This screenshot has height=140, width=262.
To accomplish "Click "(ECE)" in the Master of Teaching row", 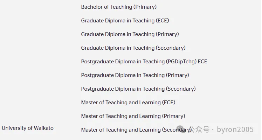I will point(168,103).
